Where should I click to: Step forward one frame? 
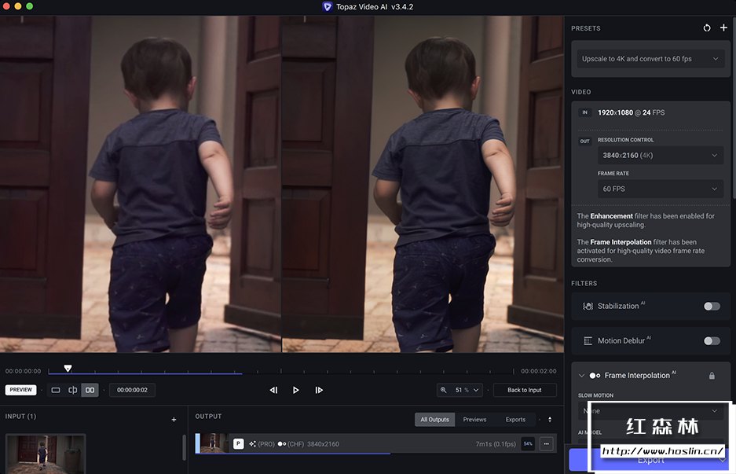pos(319,390)
